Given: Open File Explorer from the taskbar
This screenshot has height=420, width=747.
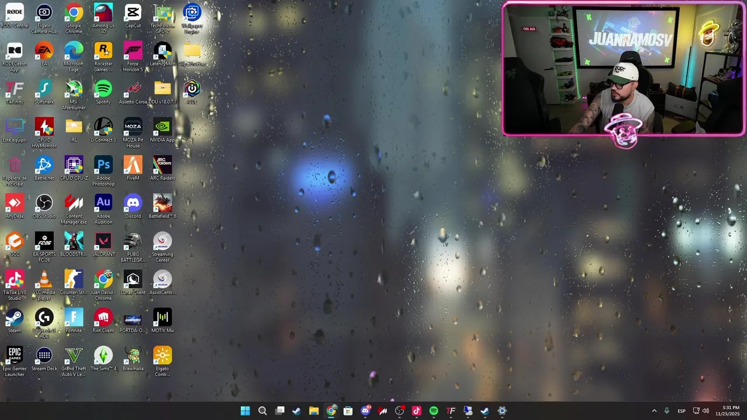Looking at the screenshot, I should tap(314, 411).
